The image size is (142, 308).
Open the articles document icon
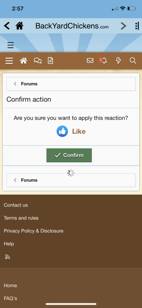pyautogui.click(x=50, y=61)
